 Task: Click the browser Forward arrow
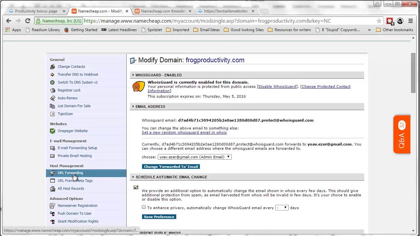(18, 21)
